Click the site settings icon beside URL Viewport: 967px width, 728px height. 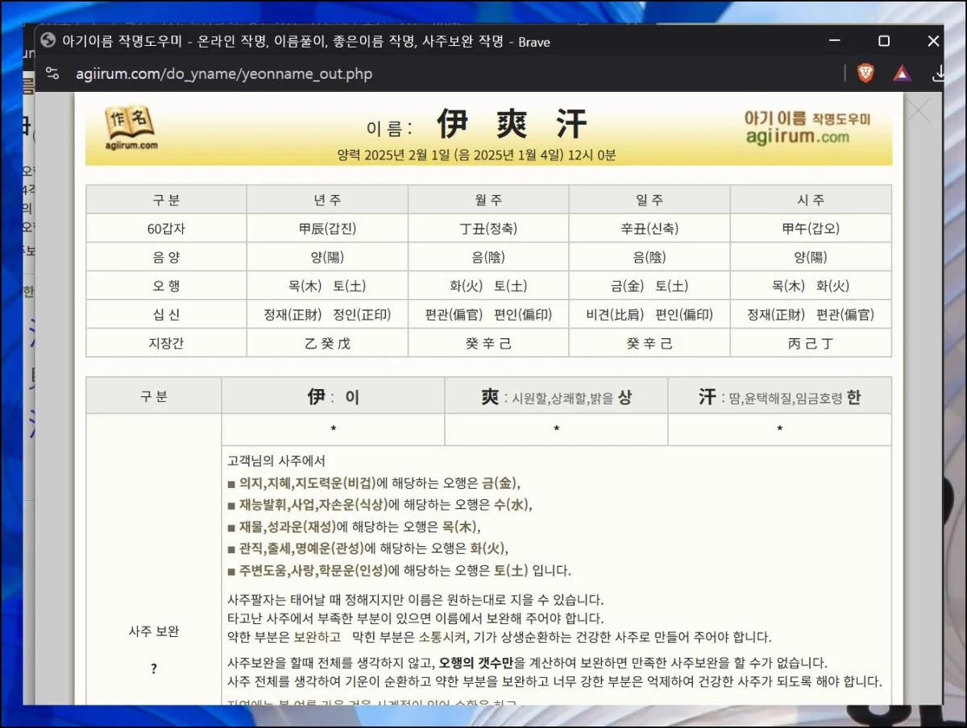(52, 73)
